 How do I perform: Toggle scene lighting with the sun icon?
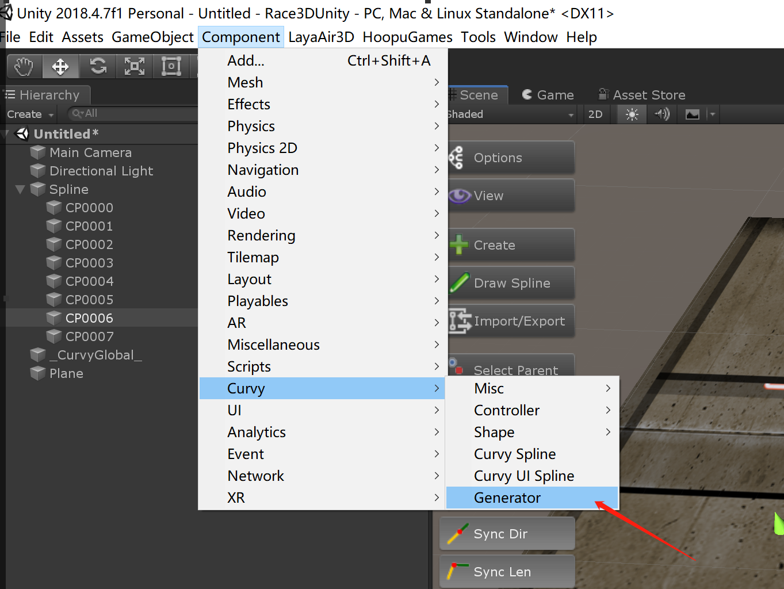[630, 114]
